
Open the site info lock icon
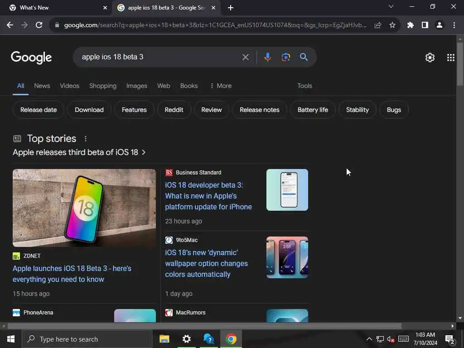pos(57,25)
